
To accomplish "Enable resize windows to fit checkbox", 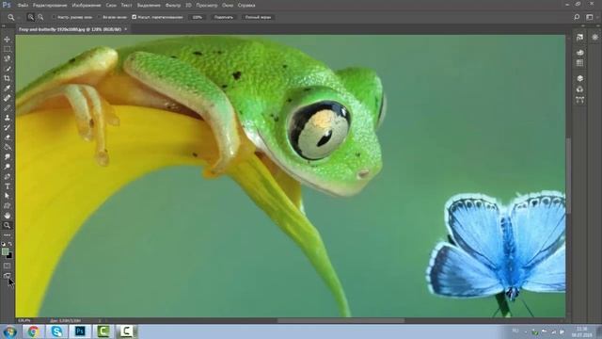I will coord(55,17).
